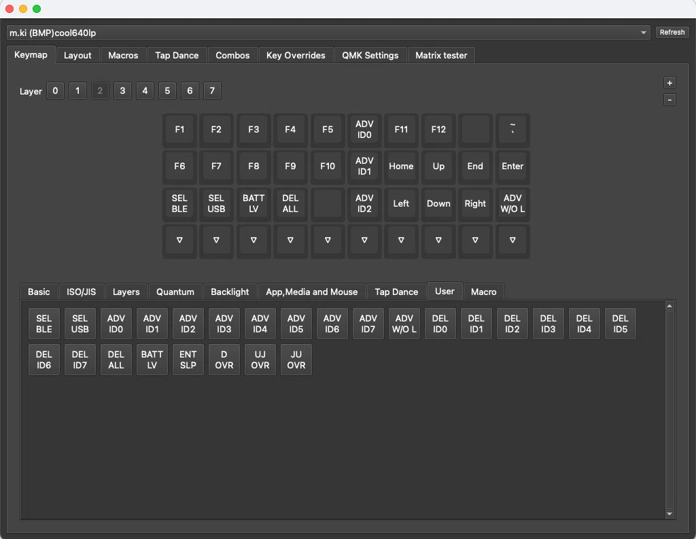Open App, Media and Mouse tab
Image resolution: width=696 pixels, height=539 pixels.
[x=311, y=292]
